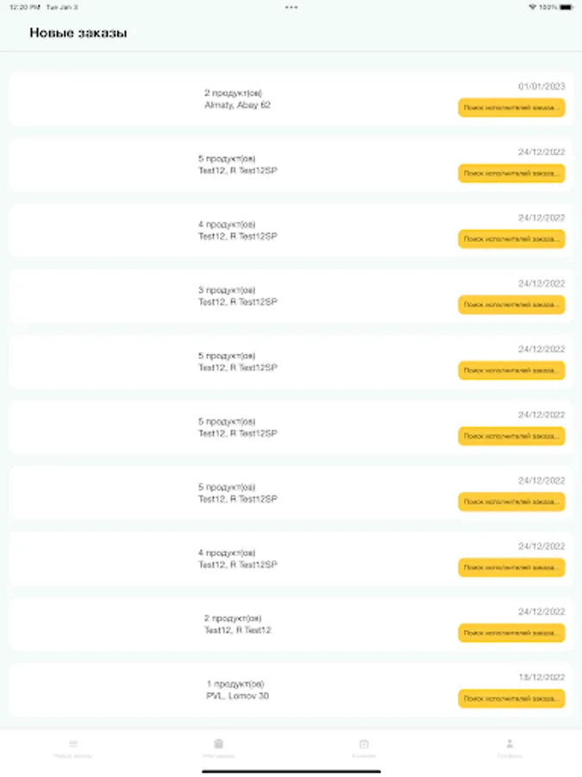This screenshot has height=777, width=582.
Task: Tap the clock time in status bar
Action: pos(24,7)
